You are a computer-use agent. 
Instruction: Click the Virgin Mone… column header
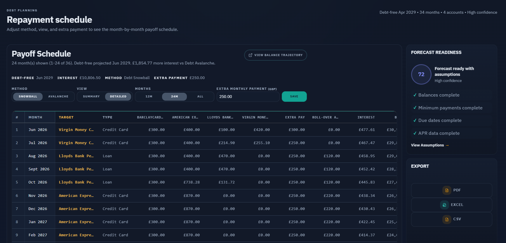pyautogui.click(x=255, y=117)
